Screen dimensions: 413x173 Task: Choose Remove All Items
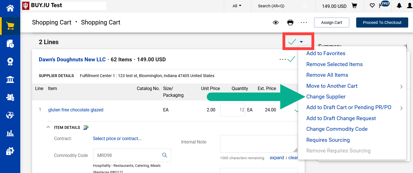point(327,75)
